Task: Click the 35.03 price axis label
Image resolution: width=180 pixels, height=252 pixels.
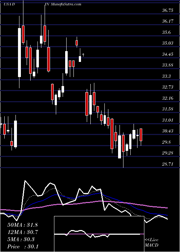Action: tap(168, 43)
